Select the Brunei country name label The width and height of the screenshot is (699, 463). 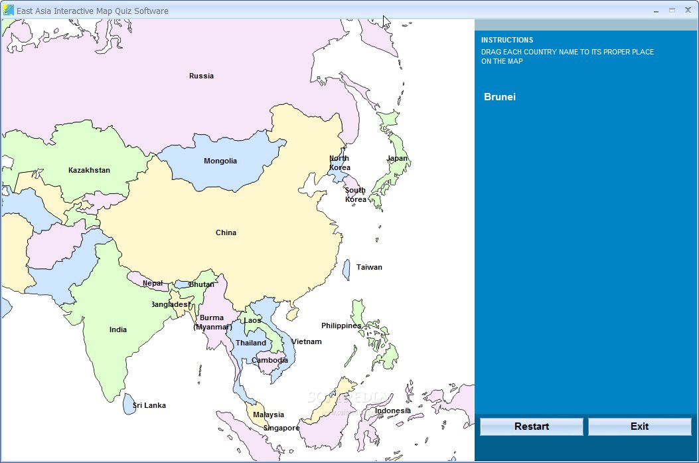click(x=500, y=97)
